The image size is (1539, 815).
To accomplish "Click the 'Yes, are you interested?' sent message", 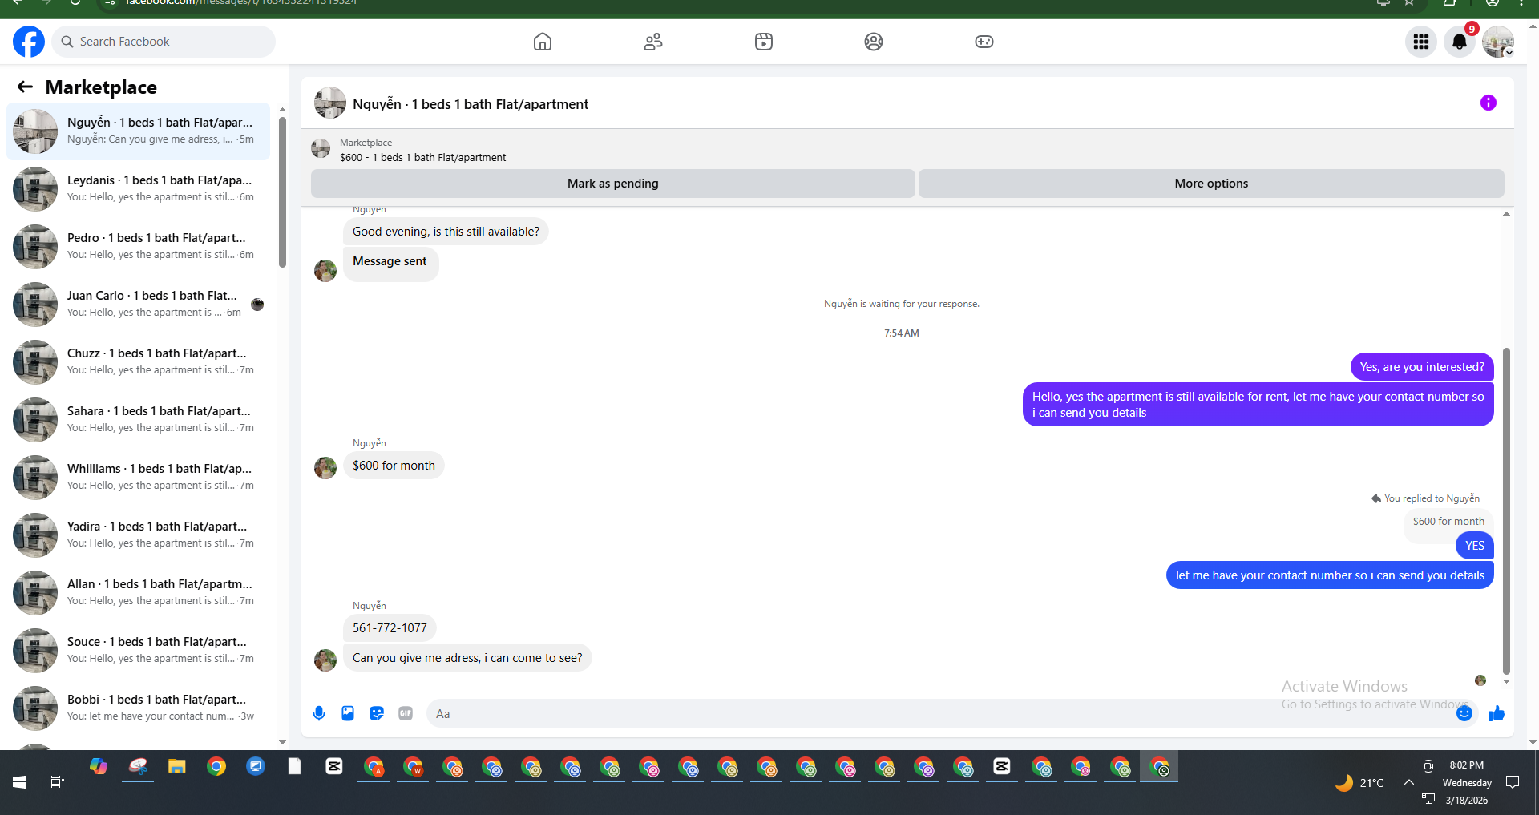I will click(1422, 367).
